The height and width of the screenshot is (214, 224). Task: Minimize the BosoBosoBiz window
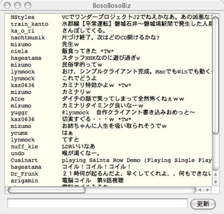(x=17, y=5)
